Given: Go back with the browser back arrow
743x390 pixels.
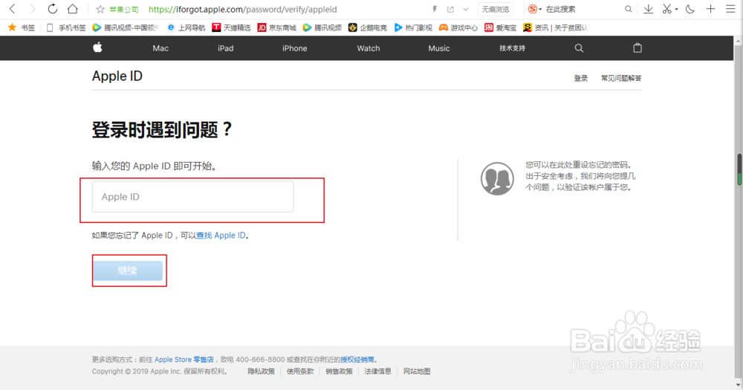Looking at the screenshot, I should [x=13, y=8].
